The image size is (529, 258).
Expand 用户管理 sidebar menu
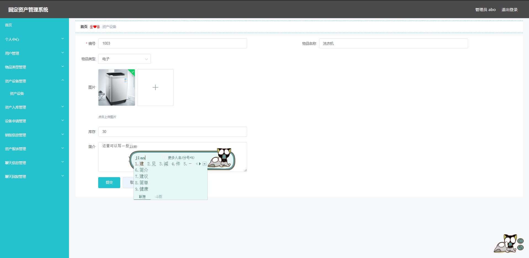pos(34,53)
